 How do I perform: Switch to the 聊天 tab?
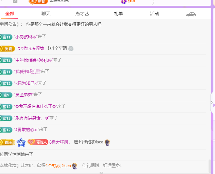pos(46,14)
